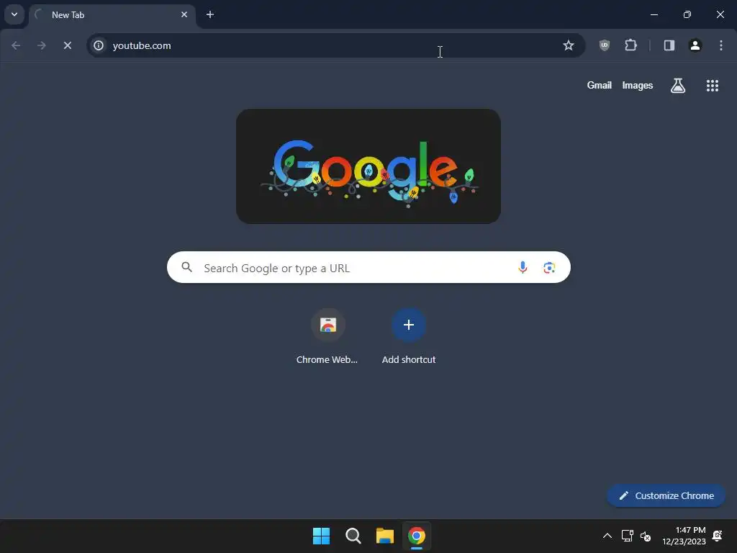Open the Gmail link
This screenshot has width=737, height=553.
pyautogui.click(x=600, y=86)
